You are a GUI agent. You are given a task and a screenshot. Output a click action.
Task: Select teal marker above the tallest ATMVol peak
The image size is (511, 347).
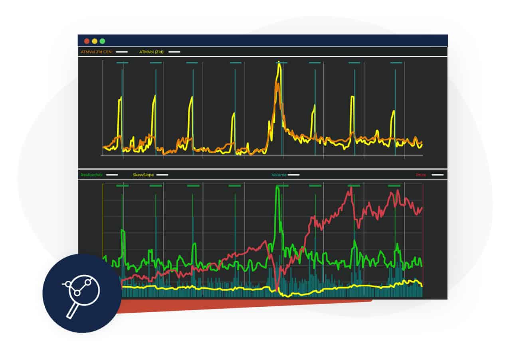(x=282, y=63)
